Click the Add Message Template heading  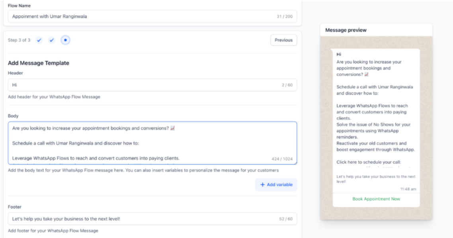point(39,63)
